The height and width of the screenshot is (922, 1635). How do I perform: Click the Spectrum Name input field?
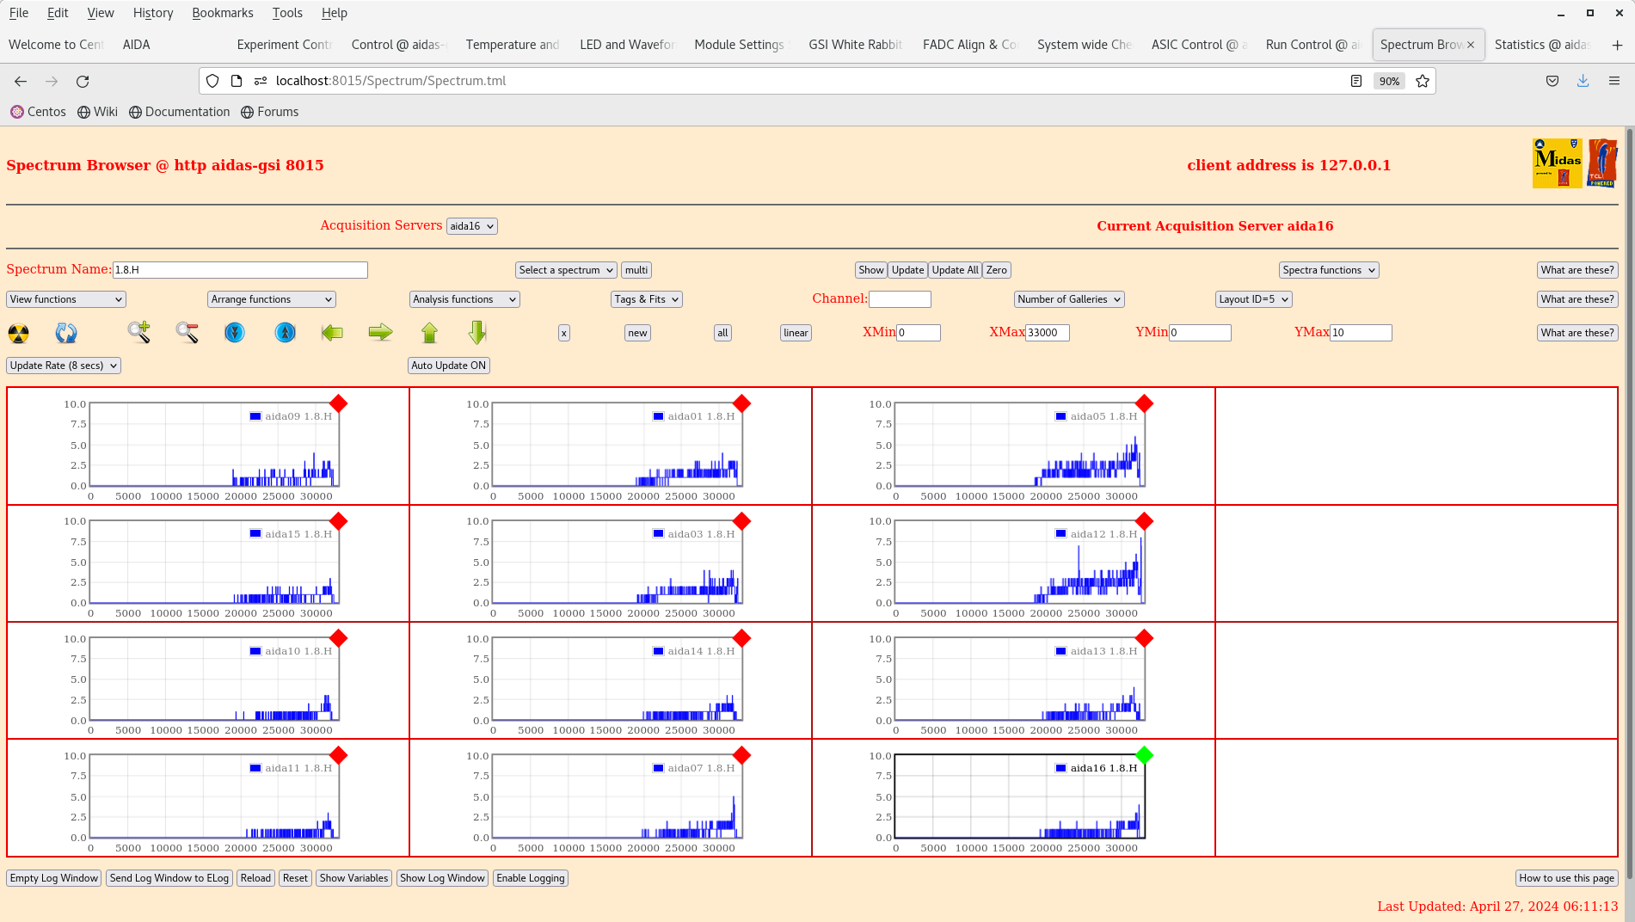coord(240,270)
